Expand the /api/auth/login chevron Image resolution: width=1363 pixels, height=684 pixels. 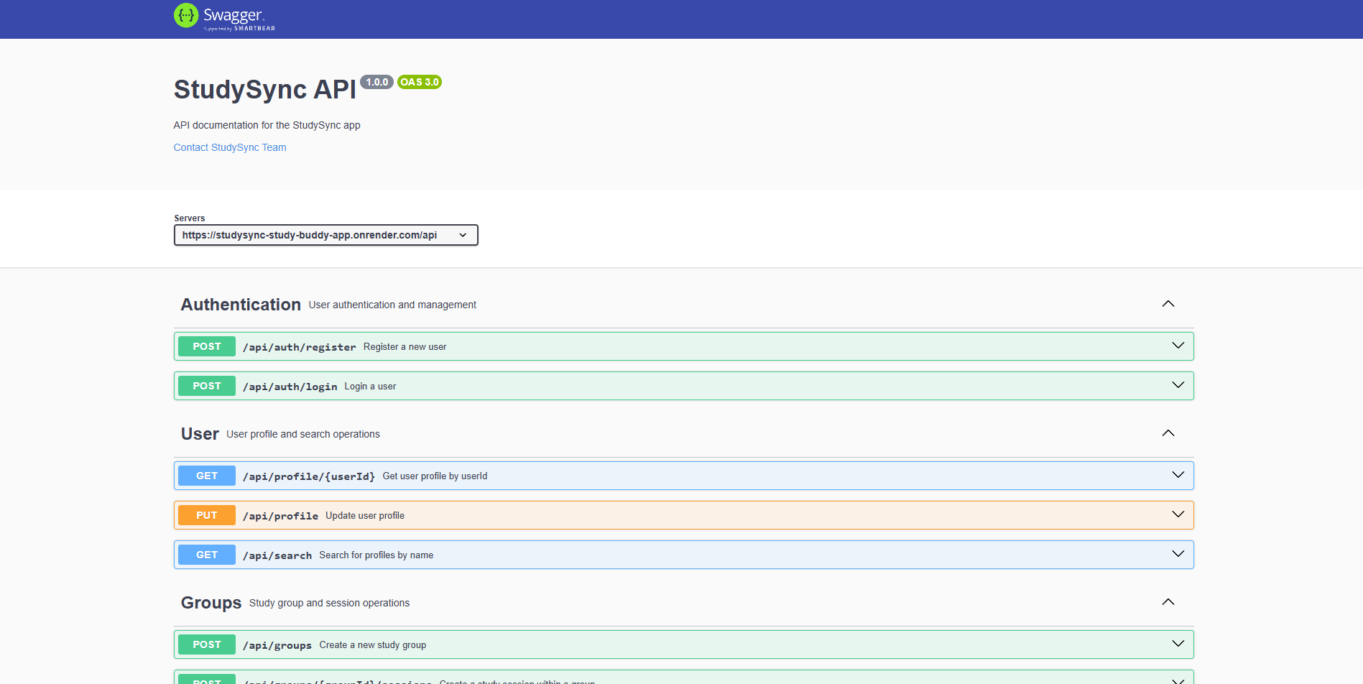pos(1178,385)
